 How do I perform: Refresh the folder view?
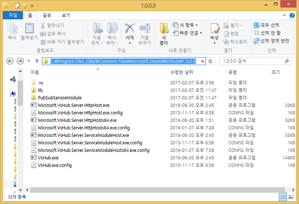[211, 61]
